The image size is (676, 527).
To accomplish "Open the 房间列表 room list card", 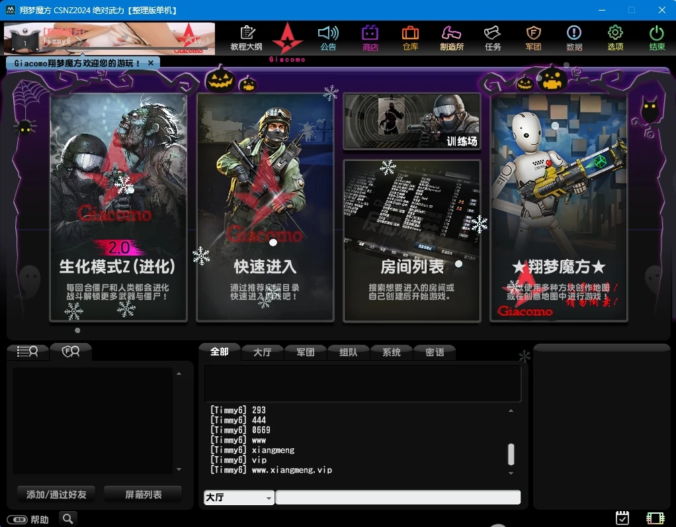I will pos(411,241).
